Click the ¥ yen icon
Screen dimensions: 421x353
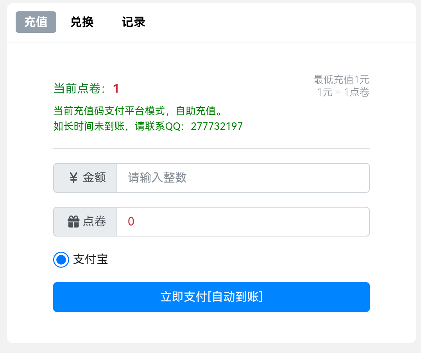coord(73,178)
